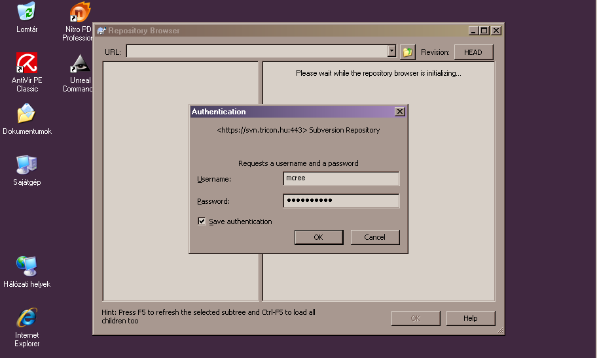This screenshot has width=597, height=358.
Task: Click the Password: label
Action: pos(213,201)
